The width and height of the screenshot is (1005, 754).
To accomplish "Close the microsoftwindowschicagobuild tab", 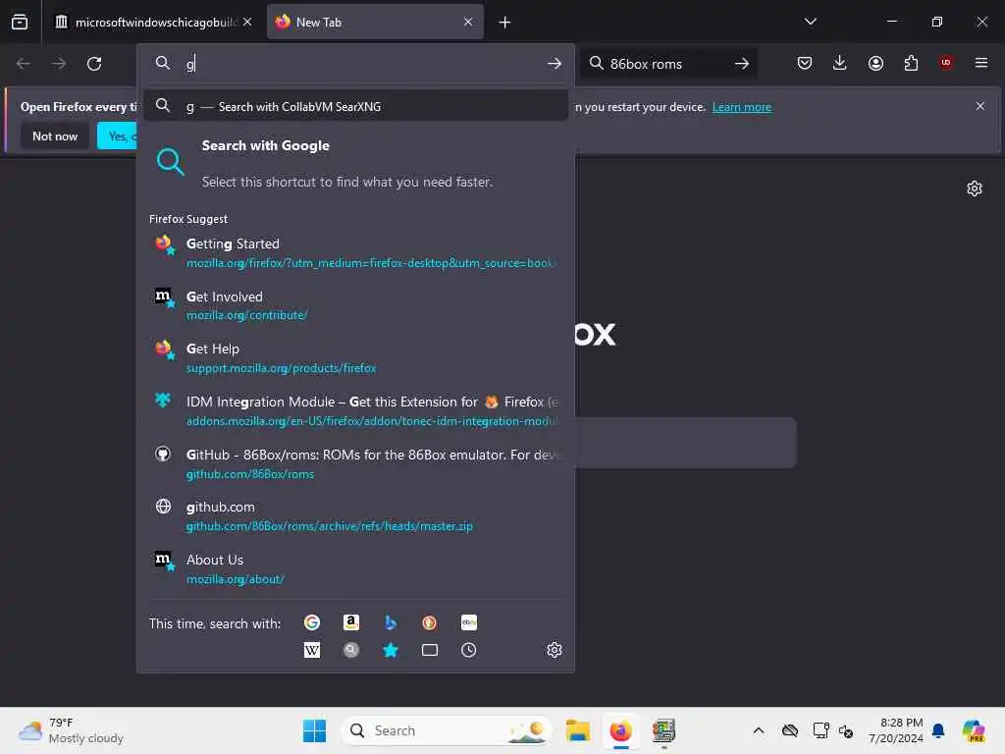I will 247,22.
